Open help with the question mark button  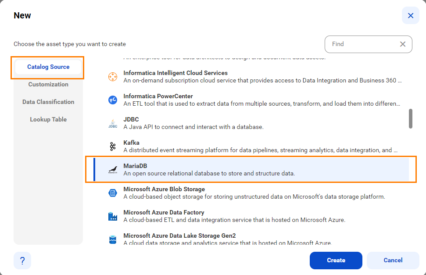(x=22, y=261)
